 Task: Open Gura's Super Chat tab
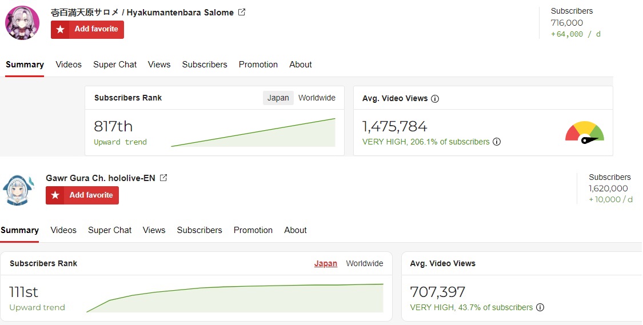click(110, 230)
